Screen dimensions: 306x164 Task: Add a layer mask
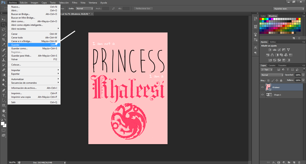pyautogui.click(x=279, y=162)
